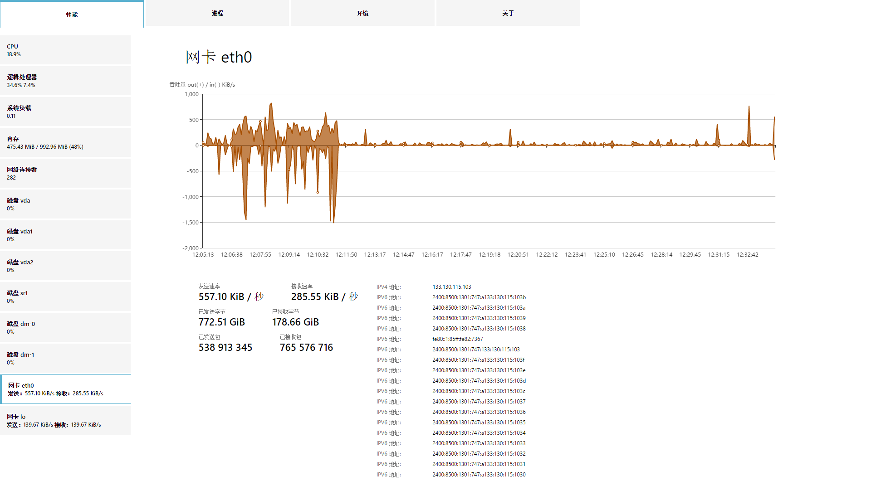Image resolution: width=871 pixels, height=481 pixels.
Task: Open the 进程 tab
Action: coord(217,13)
